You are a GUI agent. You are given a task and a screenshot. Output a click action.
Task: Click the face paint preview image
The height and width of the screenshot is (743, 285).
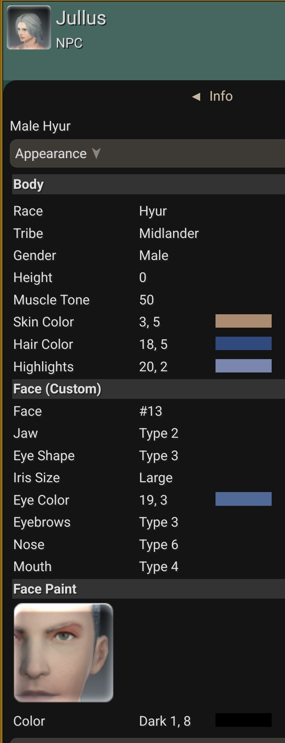click(x=64, y=653)
